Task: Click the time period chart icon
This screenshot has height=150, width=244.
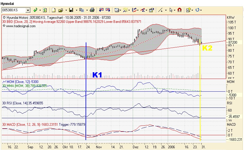Action: tap(125, 10)
